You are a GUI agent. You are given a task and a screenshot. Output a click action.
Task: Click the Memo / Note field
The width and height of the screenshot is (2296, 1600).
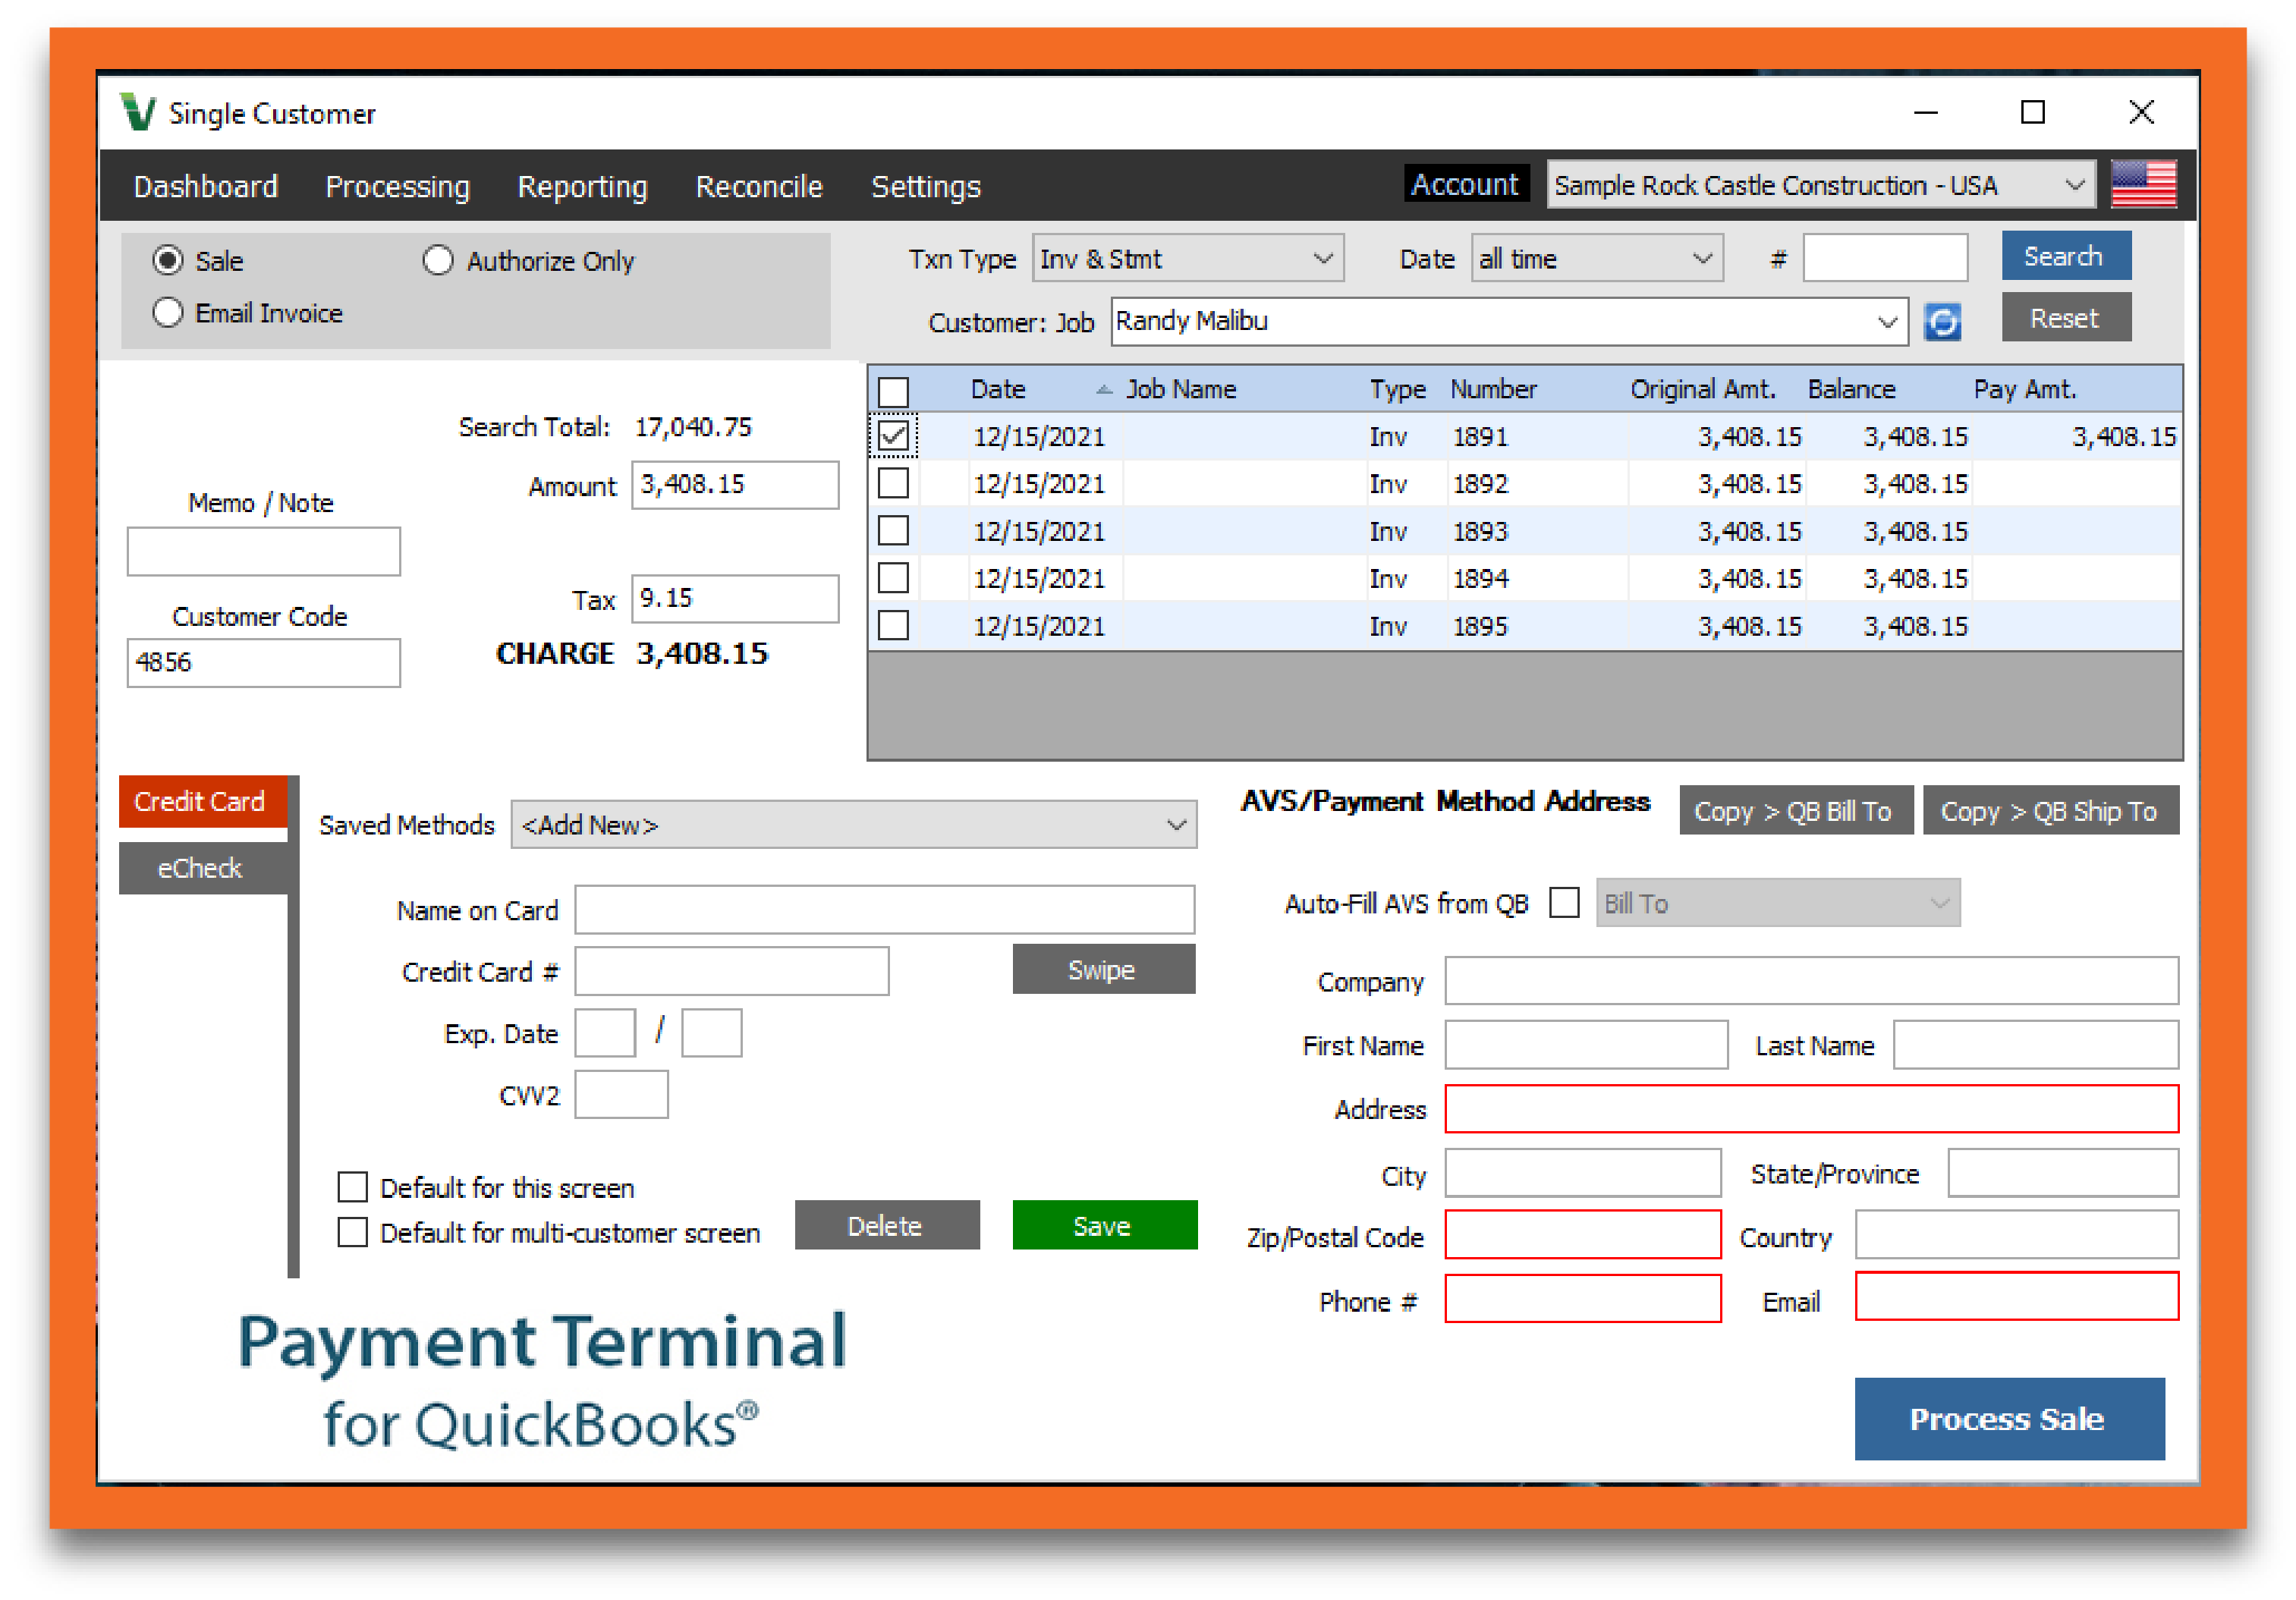point(264,552)
